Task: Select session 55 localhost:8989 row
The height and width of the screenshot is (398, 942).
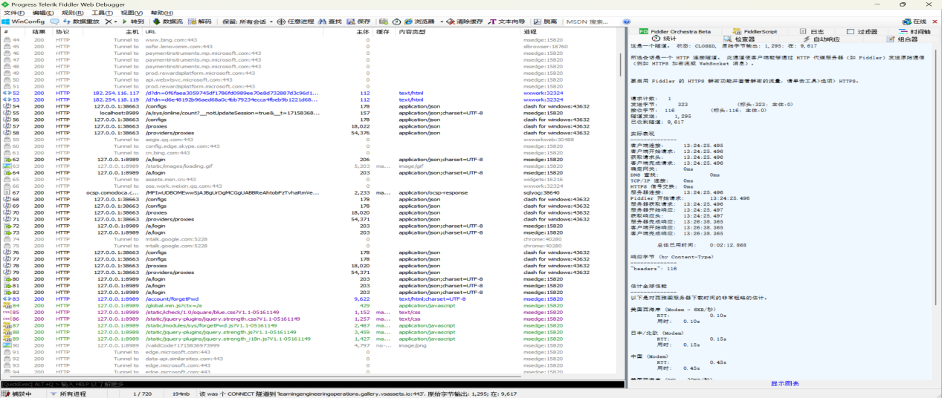Action: pos(309,113)
